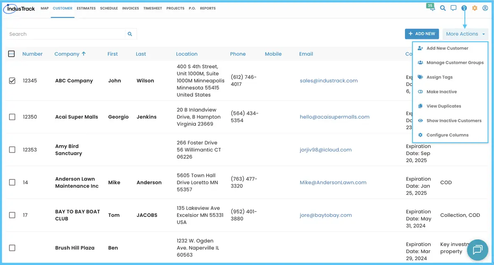Click the Company column sort arrow

click(84, 54)
